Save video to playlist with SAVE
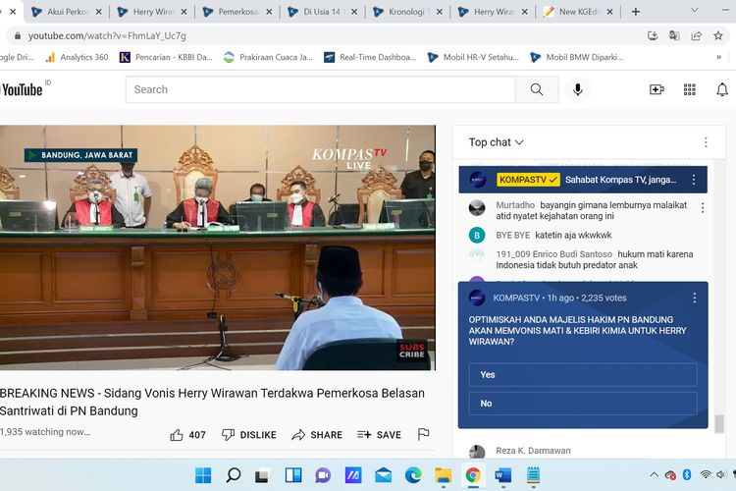The height and width of the screenshot is (491, 736). point(379,435)
